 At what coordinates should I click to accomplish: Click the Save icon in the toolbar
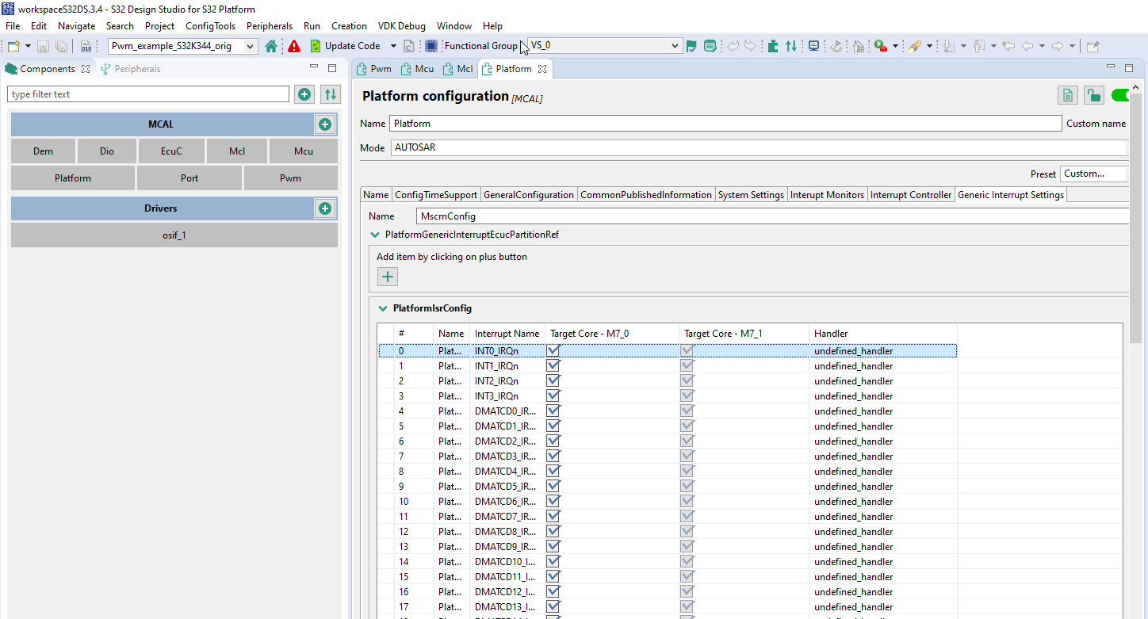click(42, 45)
